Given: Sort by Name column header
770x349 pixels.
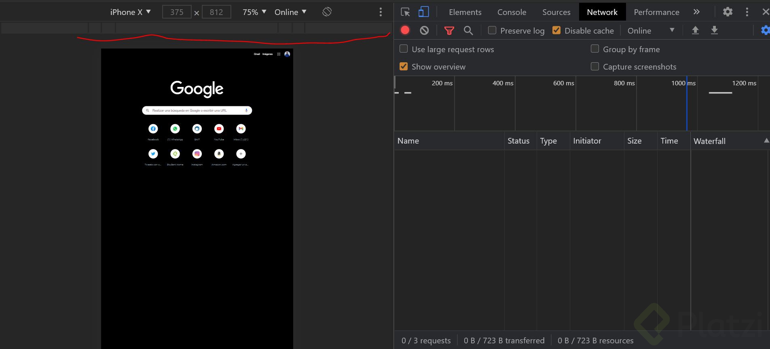Looking at the screenshot, I should (449, 141).
